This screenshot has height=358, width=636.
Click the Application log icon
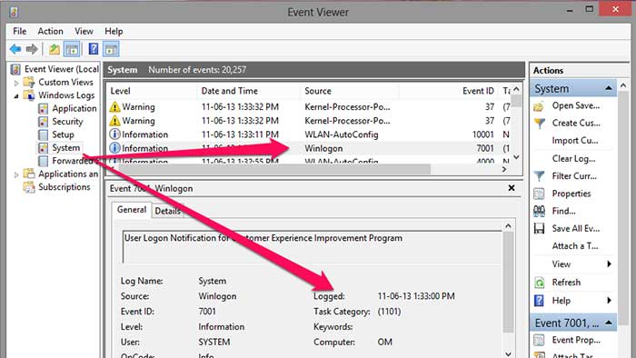pyautogui.click(x=43, y=109)
